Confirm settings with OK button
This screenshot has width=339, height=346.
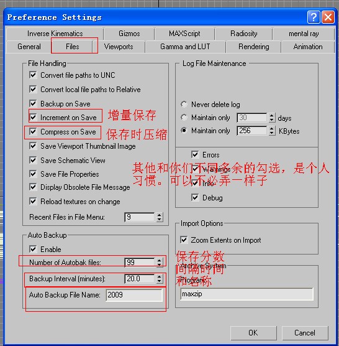pyautogui.click(x=253, y=333)
